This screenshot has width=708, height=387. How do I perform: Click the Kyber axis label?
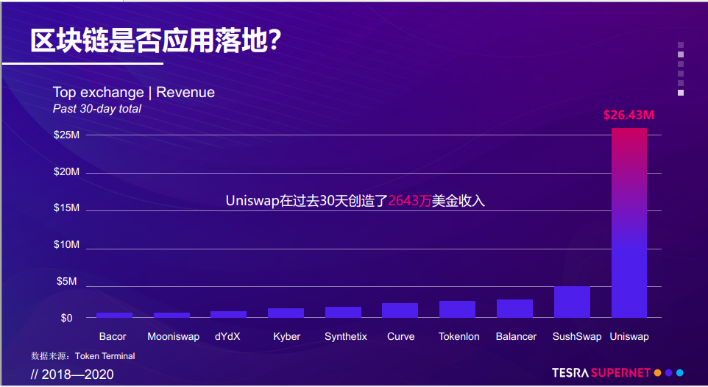287,336
